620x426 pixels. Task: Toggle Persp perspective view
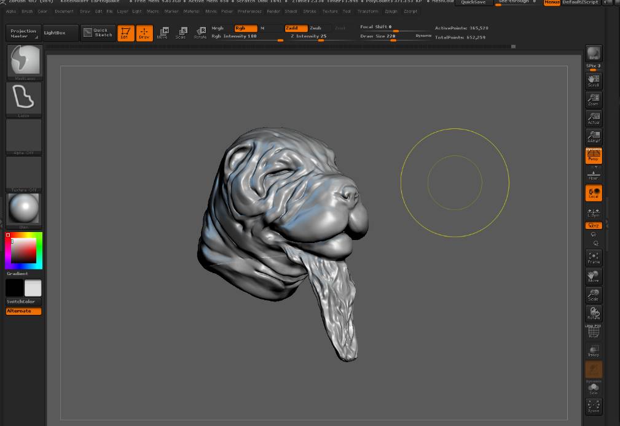click(594, 155)
